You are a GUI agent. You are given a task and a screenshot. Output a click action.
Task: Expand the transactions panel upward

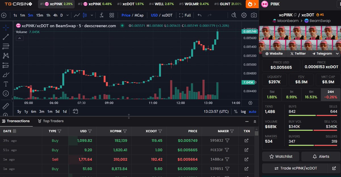click(x=255, y=121)
